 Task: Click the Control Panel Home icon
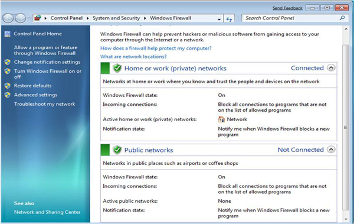coord(8,34)
